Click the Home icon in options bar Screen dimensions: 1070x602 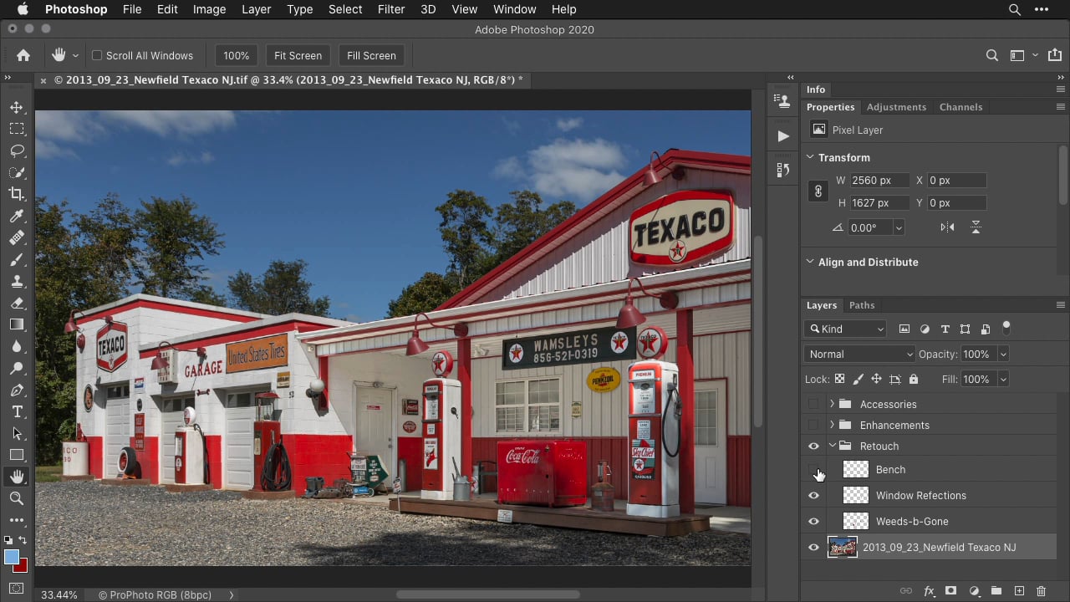click(x=23, y=55)
